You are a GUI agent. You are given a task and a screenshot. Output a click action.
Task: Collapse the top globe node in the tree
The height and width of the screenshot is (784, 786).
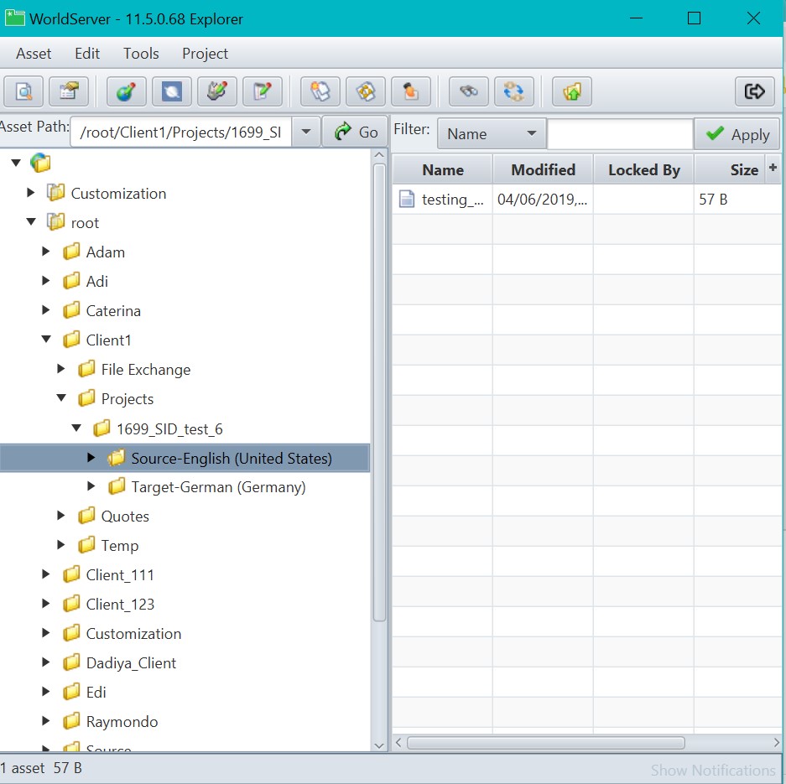click(x=16, y=163)
